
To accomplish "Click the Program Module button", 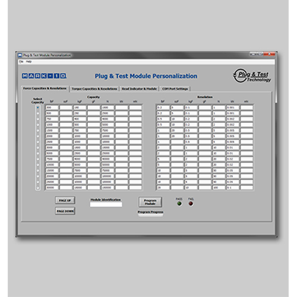I will tap(150, 202).
